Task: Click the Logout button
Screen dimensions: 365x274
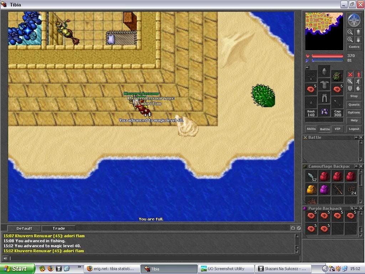Action: (354, 129)
